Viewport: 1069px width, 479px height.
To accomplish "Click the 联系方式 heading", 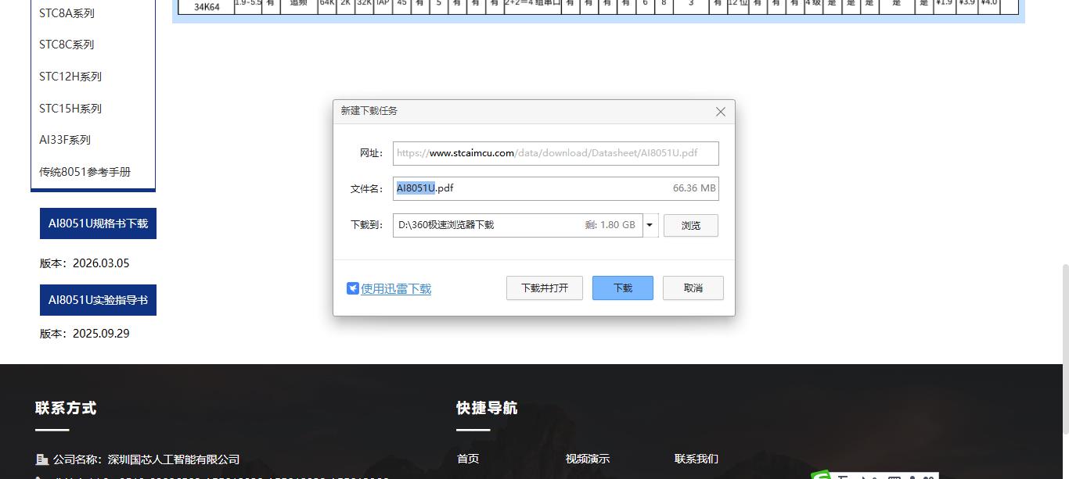I will 66,408.
